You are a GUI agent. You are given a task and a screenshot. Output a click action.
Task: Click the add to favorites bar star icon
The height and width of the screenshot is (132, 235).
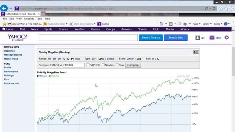(4, 24)
